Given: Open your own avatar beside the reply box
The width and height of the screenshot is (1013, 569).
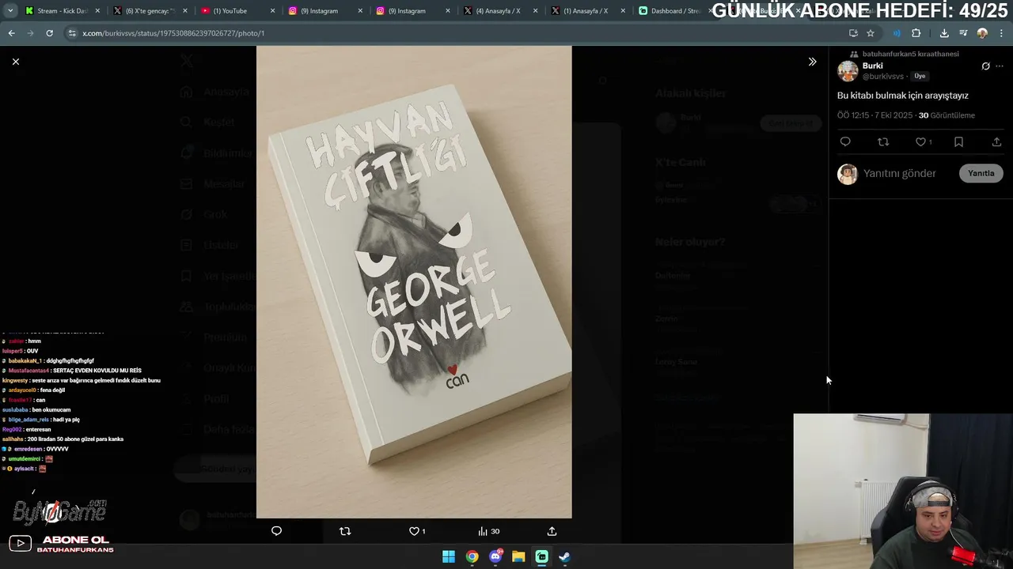Looking at the screenshot, I should (x=848, y=174).
